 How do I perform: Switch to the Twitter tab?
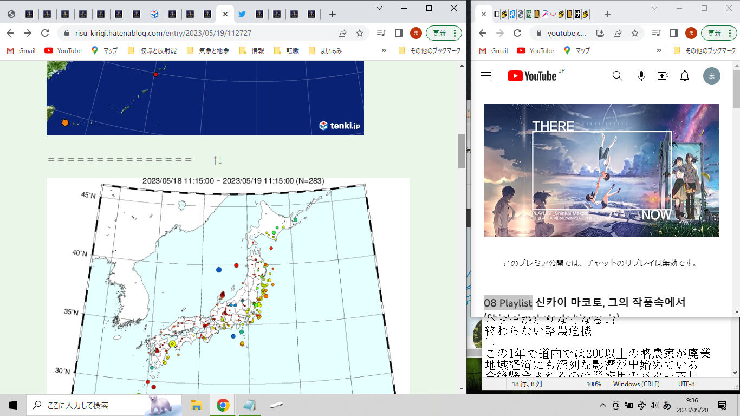click(x=242, y=14)
